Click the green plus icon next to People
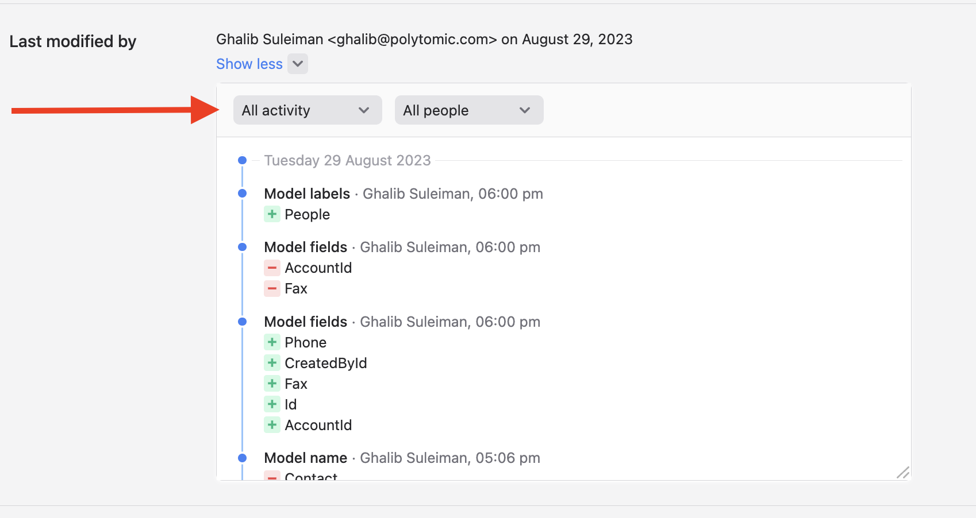The image size is (976, 518). pyautogui.click(x=271, y=214)
